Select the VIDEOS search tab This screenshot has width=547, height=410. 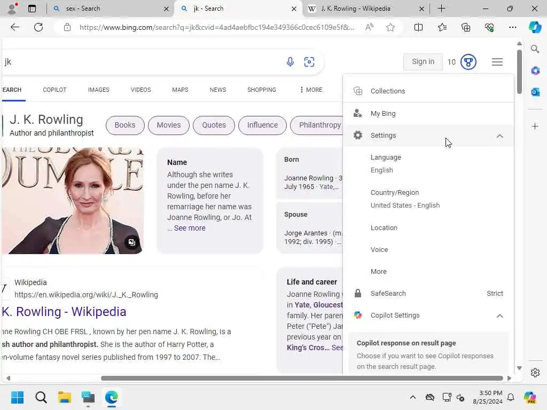140,90
